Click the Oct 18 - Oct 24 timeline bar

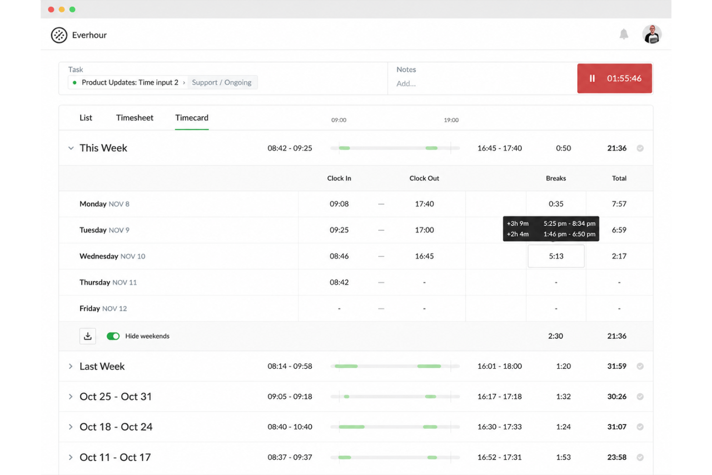[x=395, y=427]
